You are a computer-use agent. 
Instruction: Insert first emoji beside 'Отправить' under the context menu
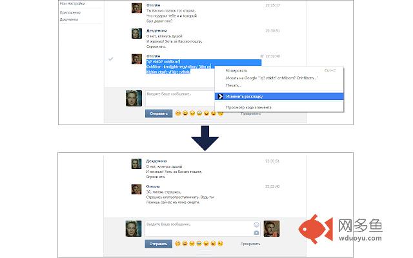[178, 114]
